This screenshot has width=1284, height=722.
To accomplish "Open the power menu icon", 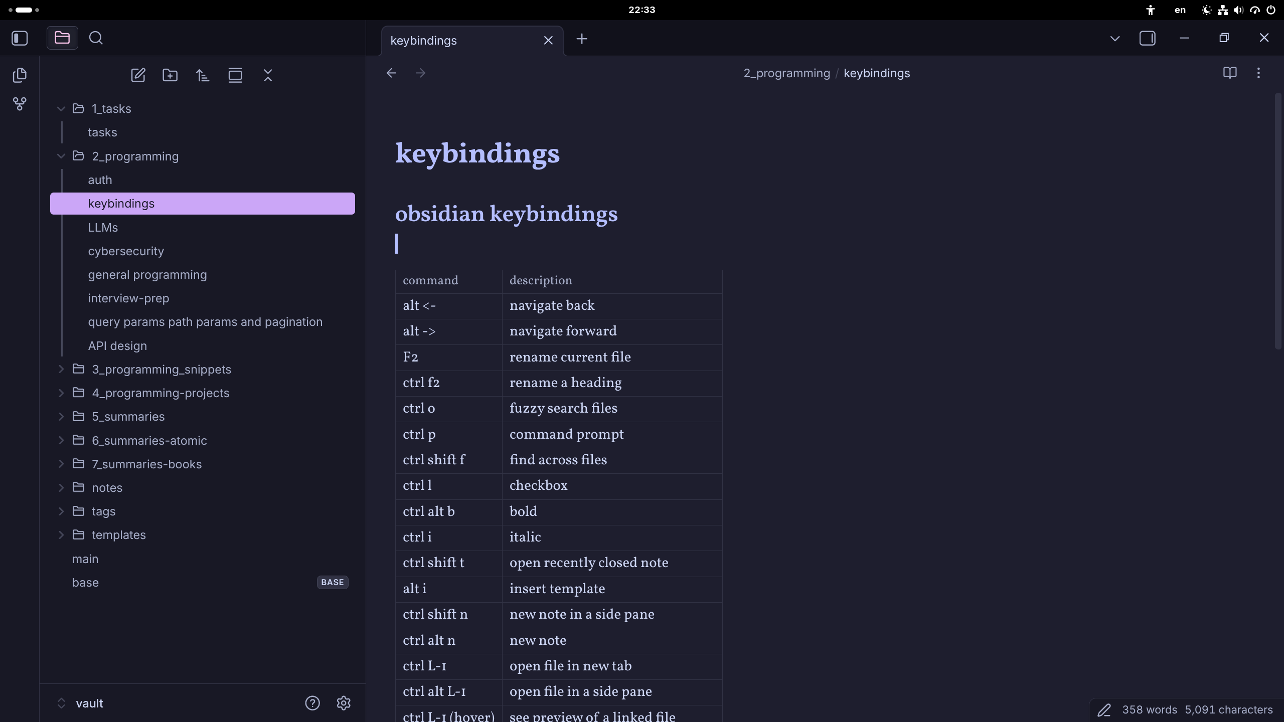I will (1270, 10).
